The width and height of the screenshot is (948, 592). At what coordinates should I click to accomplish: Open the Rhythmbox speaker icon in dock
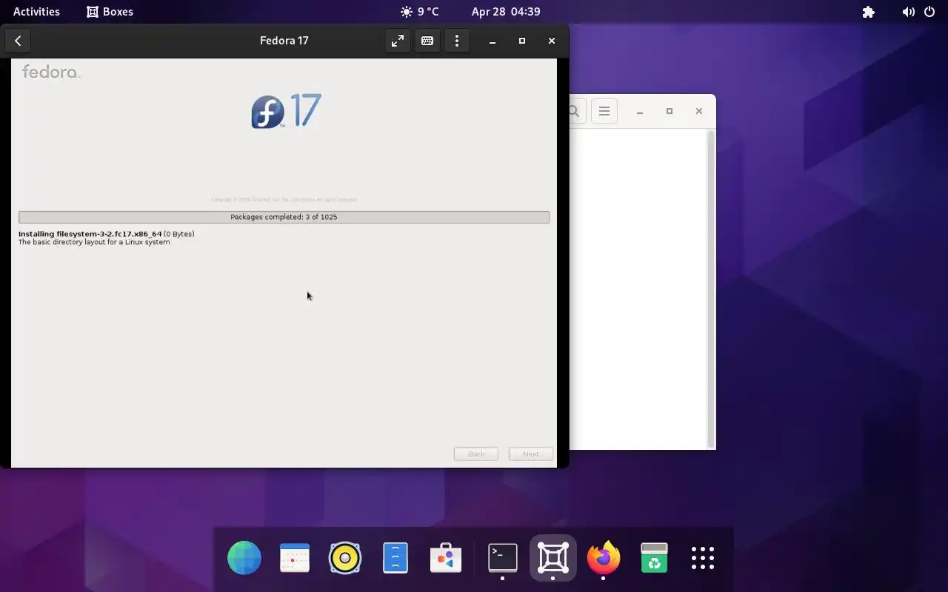click(x=345, y=558)
